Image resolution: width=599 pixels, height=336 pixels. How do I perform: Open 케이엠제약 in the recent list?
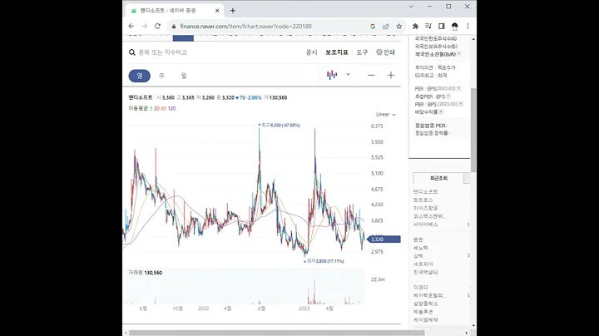point(426,320)
